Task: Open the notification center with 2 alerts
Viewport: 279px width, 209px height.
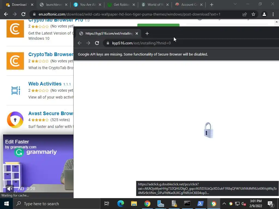Action: pyautogui.click(x=270, y=204)
